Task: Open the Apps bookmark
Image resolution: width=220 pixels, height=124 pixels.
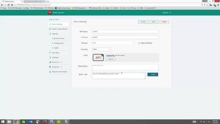Action: 4,8
